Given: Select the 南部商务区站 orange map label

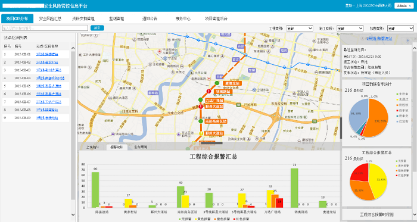Looking at the screenshot, I should pos(216,121).
